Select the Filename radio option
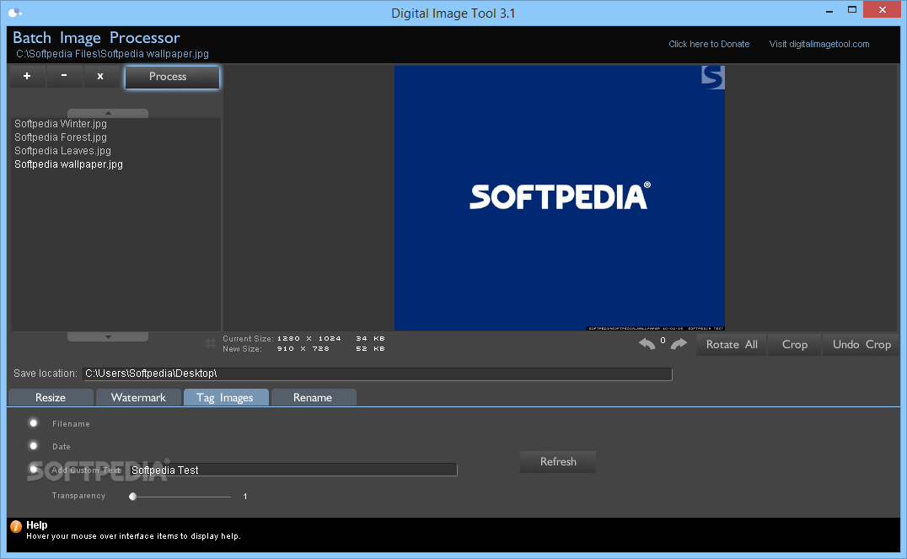 34,423
